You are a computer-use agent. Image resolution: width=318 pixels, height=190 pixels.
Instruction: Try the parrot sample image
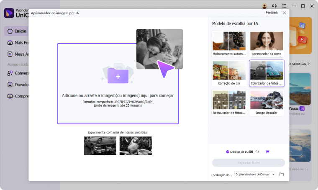[136, 146]
